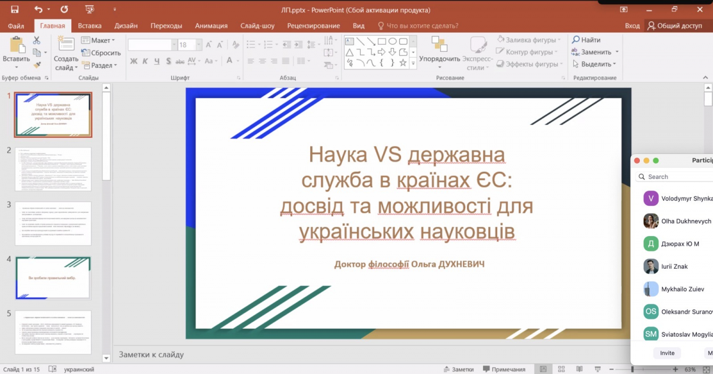Open the Макет layout dropdown

pyautogui.click(x=99, y=40)
